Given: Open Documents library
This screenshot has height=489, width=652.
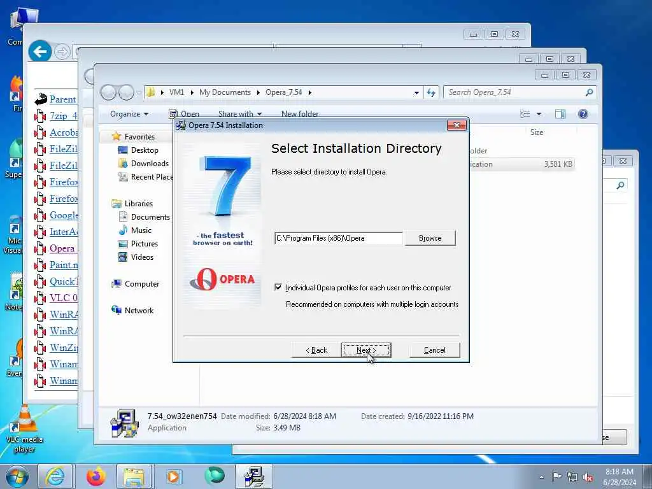Looking at the screenshot, I should (150, 216).
